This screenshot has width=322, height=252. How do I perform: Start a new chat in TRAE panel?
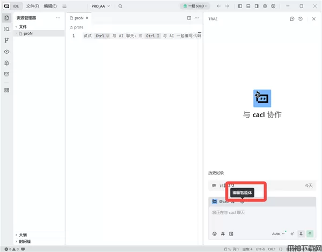[x=292, y=19]
